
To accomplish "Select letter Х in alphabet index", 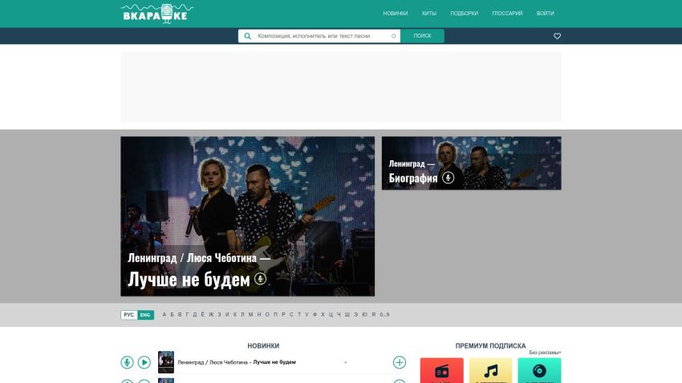I will pyautogui.click(x=323, y=315).
